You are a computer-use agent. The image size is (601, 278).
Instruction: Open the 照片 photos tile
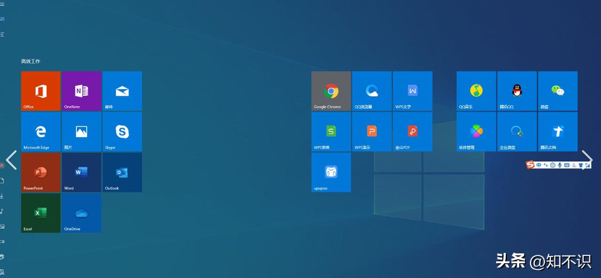(81, 132)
